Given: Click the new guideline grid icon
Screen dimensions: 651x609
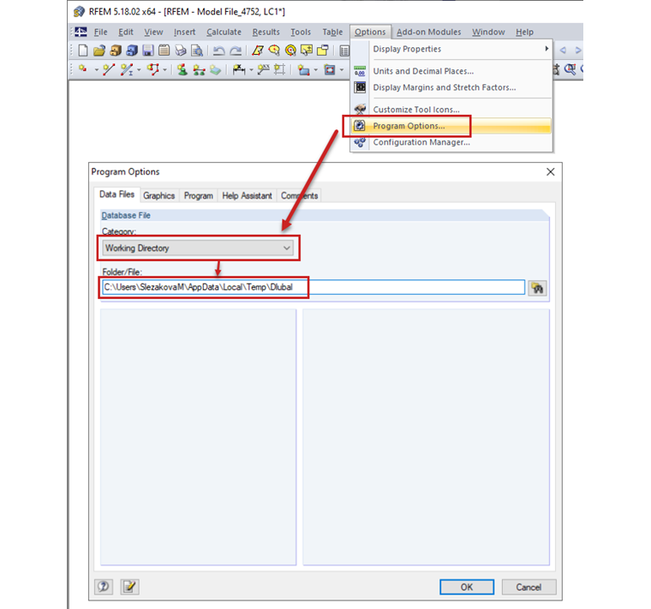Looking at the screenshot, I should pos(279,69).
